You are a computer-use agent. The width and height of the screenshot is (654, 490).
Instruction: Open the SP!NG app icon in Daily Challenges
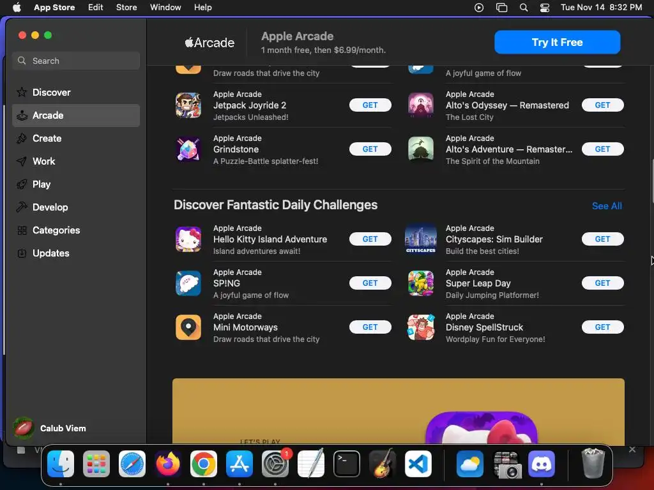coord(188,283)
